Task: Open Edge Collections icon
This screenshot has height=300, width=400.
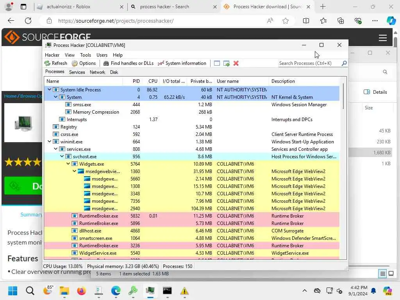Action: click(x=341, y=21)
